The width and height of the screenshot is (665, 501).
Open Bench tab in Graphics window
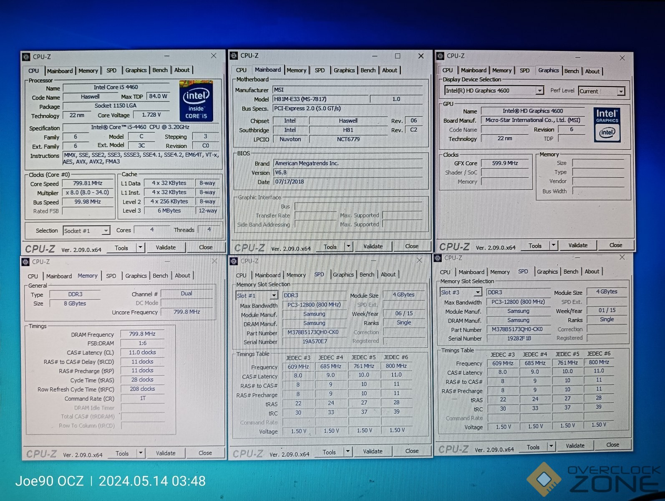572,71
